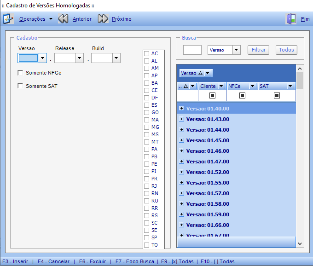This screenshot has width=313, height=266.
Task: Select the Versao: 01.66.00 row text
Action: pos(208,225)
